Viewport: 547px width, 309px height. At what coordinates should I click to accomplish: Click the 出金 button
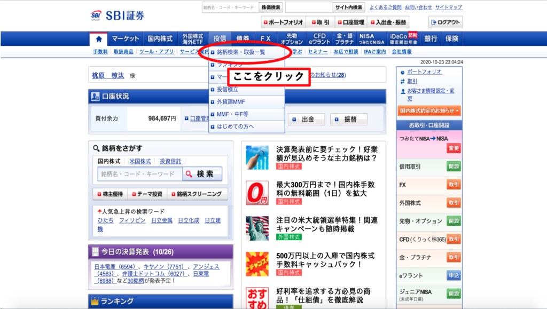[306, 120]
